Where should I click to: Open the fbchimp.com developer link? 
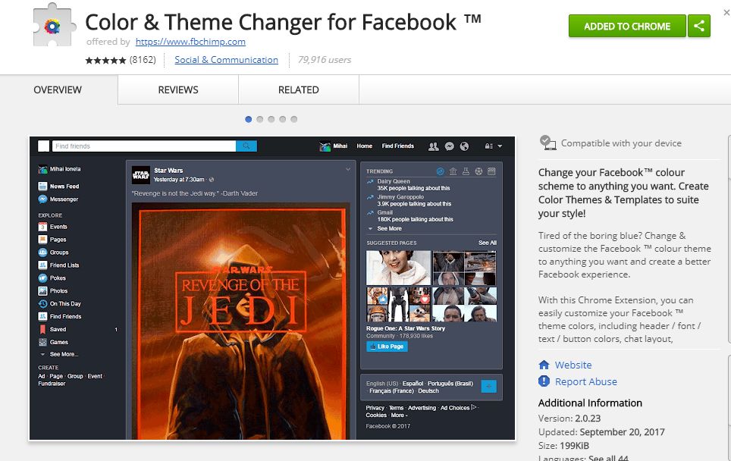click(190, 42)
